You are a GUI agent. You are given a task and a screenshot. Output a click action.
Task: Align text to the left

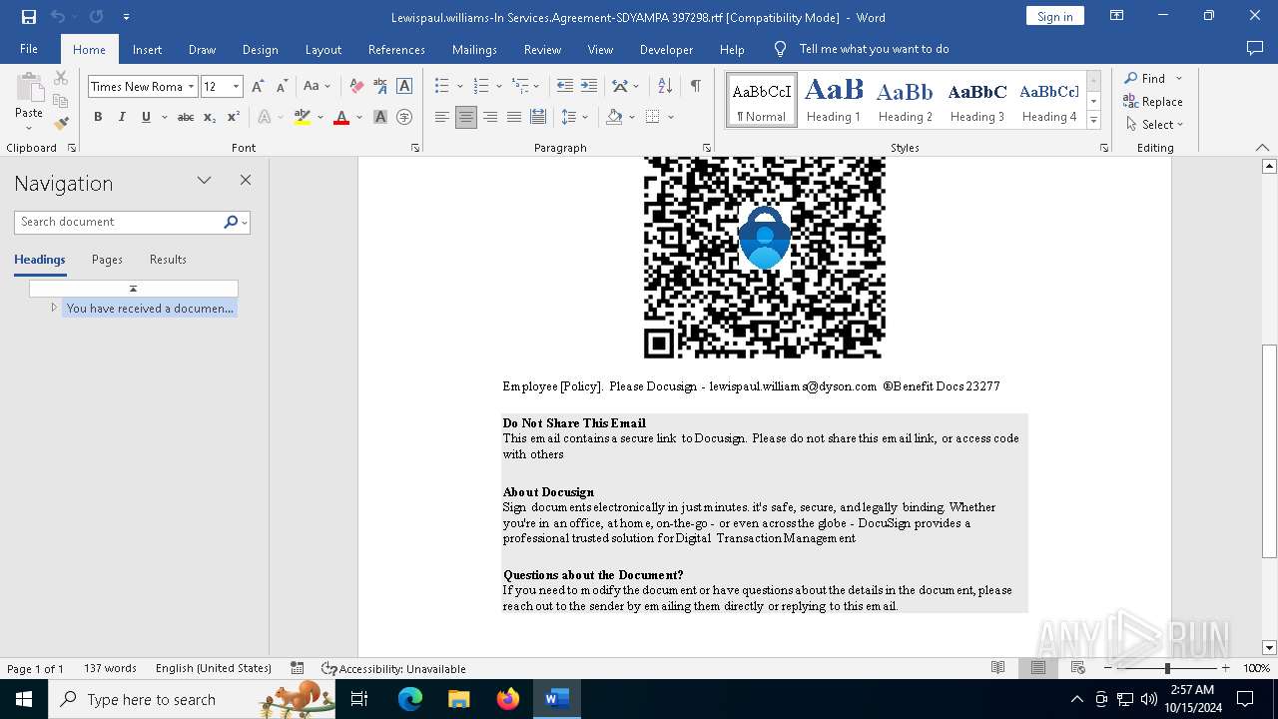coord(442,117)
